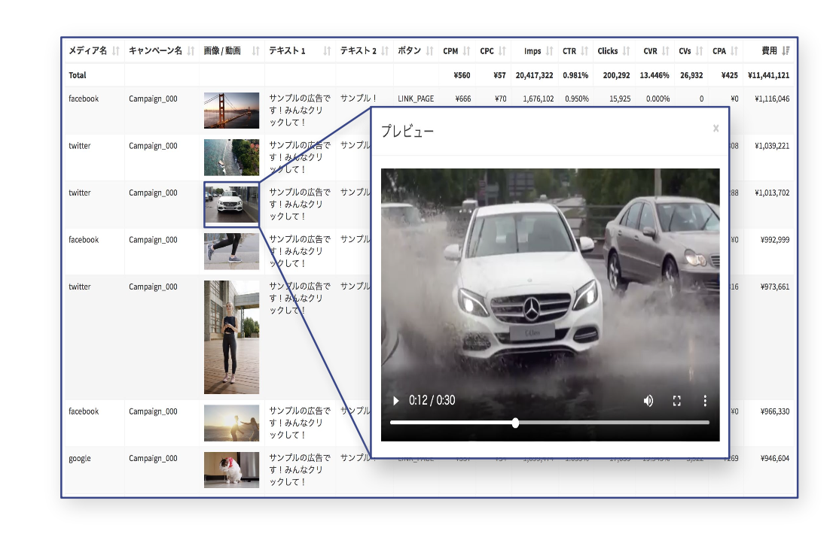Open the tall woman standing thumbnail
This screenshot has width=833, height=543.
coord(232,337)
